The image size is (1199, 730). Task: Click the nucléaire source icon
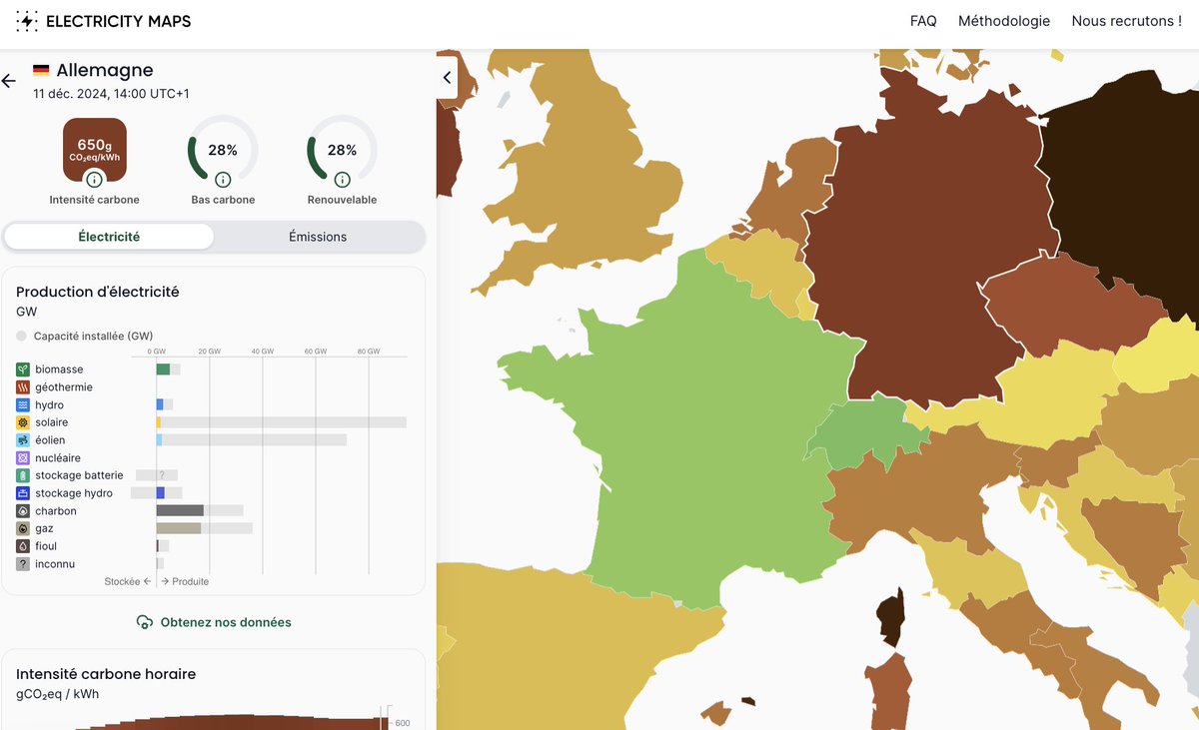point(23,458)
